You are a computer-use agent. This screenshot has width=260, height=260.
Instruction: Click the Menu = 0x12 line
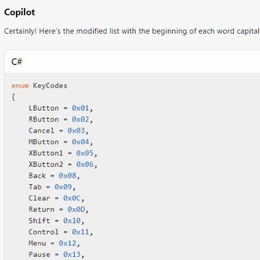(54, 243)
